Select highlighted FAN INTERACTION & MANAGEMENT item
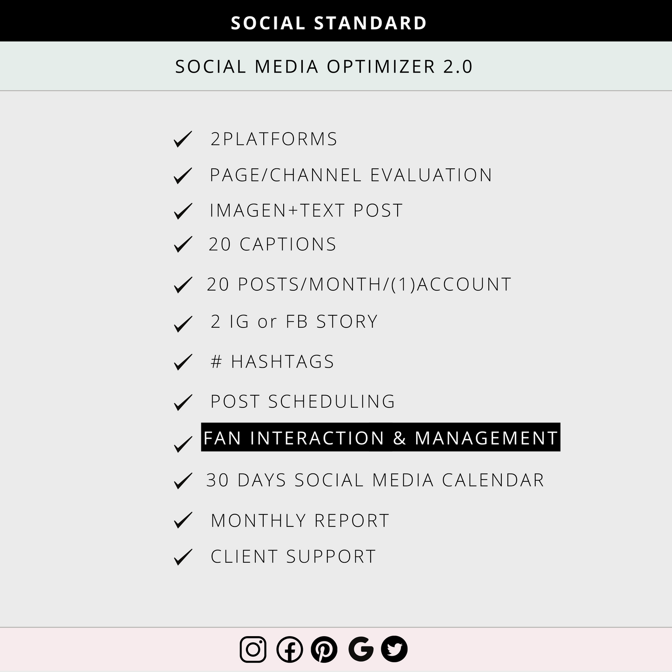Screen dimensions: 672x672 [x=380, y=437]
